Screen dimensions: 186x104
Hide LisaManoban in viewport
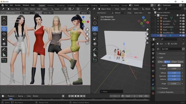[x=180, y=27]
